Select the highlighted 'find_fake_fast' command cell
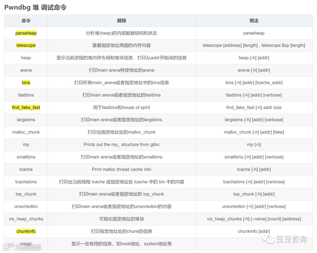Image resolution: width=317 pixels, height=253 pixels. (x=26, y=107)
